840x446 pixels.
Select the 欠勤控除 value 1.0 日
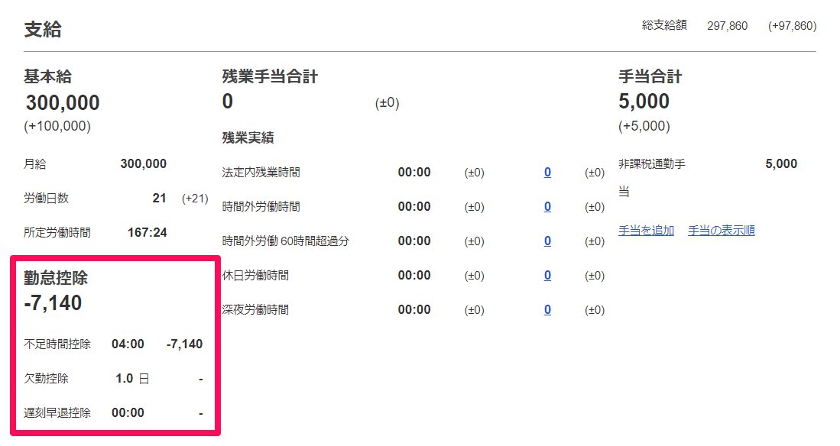(131, 379)
